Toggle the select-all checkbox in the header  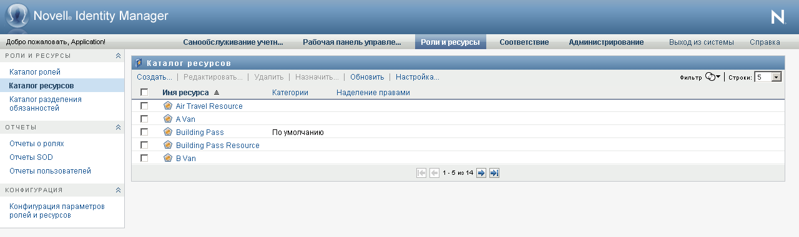(144, 93)
